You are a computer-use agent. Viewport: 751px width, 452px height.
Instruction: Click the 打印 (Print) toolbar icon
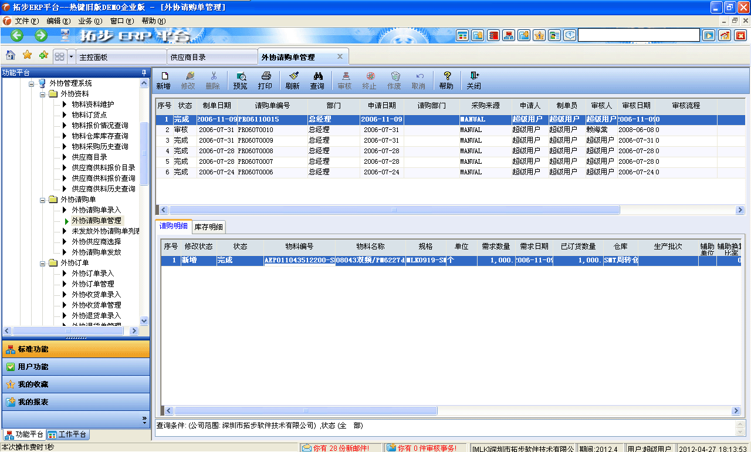(265, 80)
